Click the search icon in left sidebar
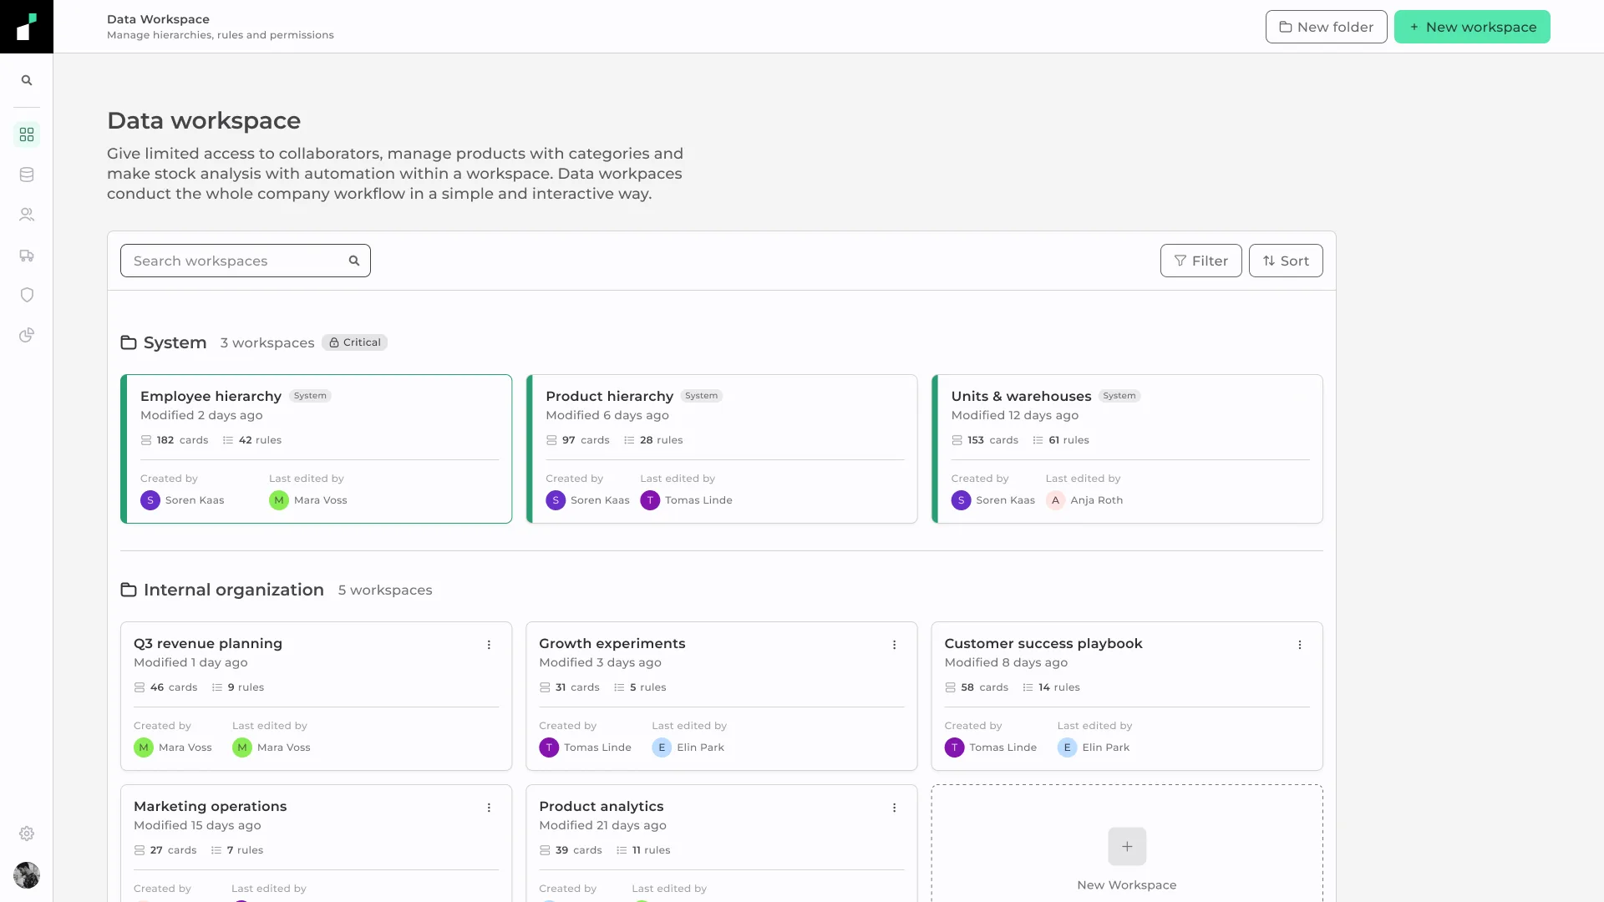 27,80
